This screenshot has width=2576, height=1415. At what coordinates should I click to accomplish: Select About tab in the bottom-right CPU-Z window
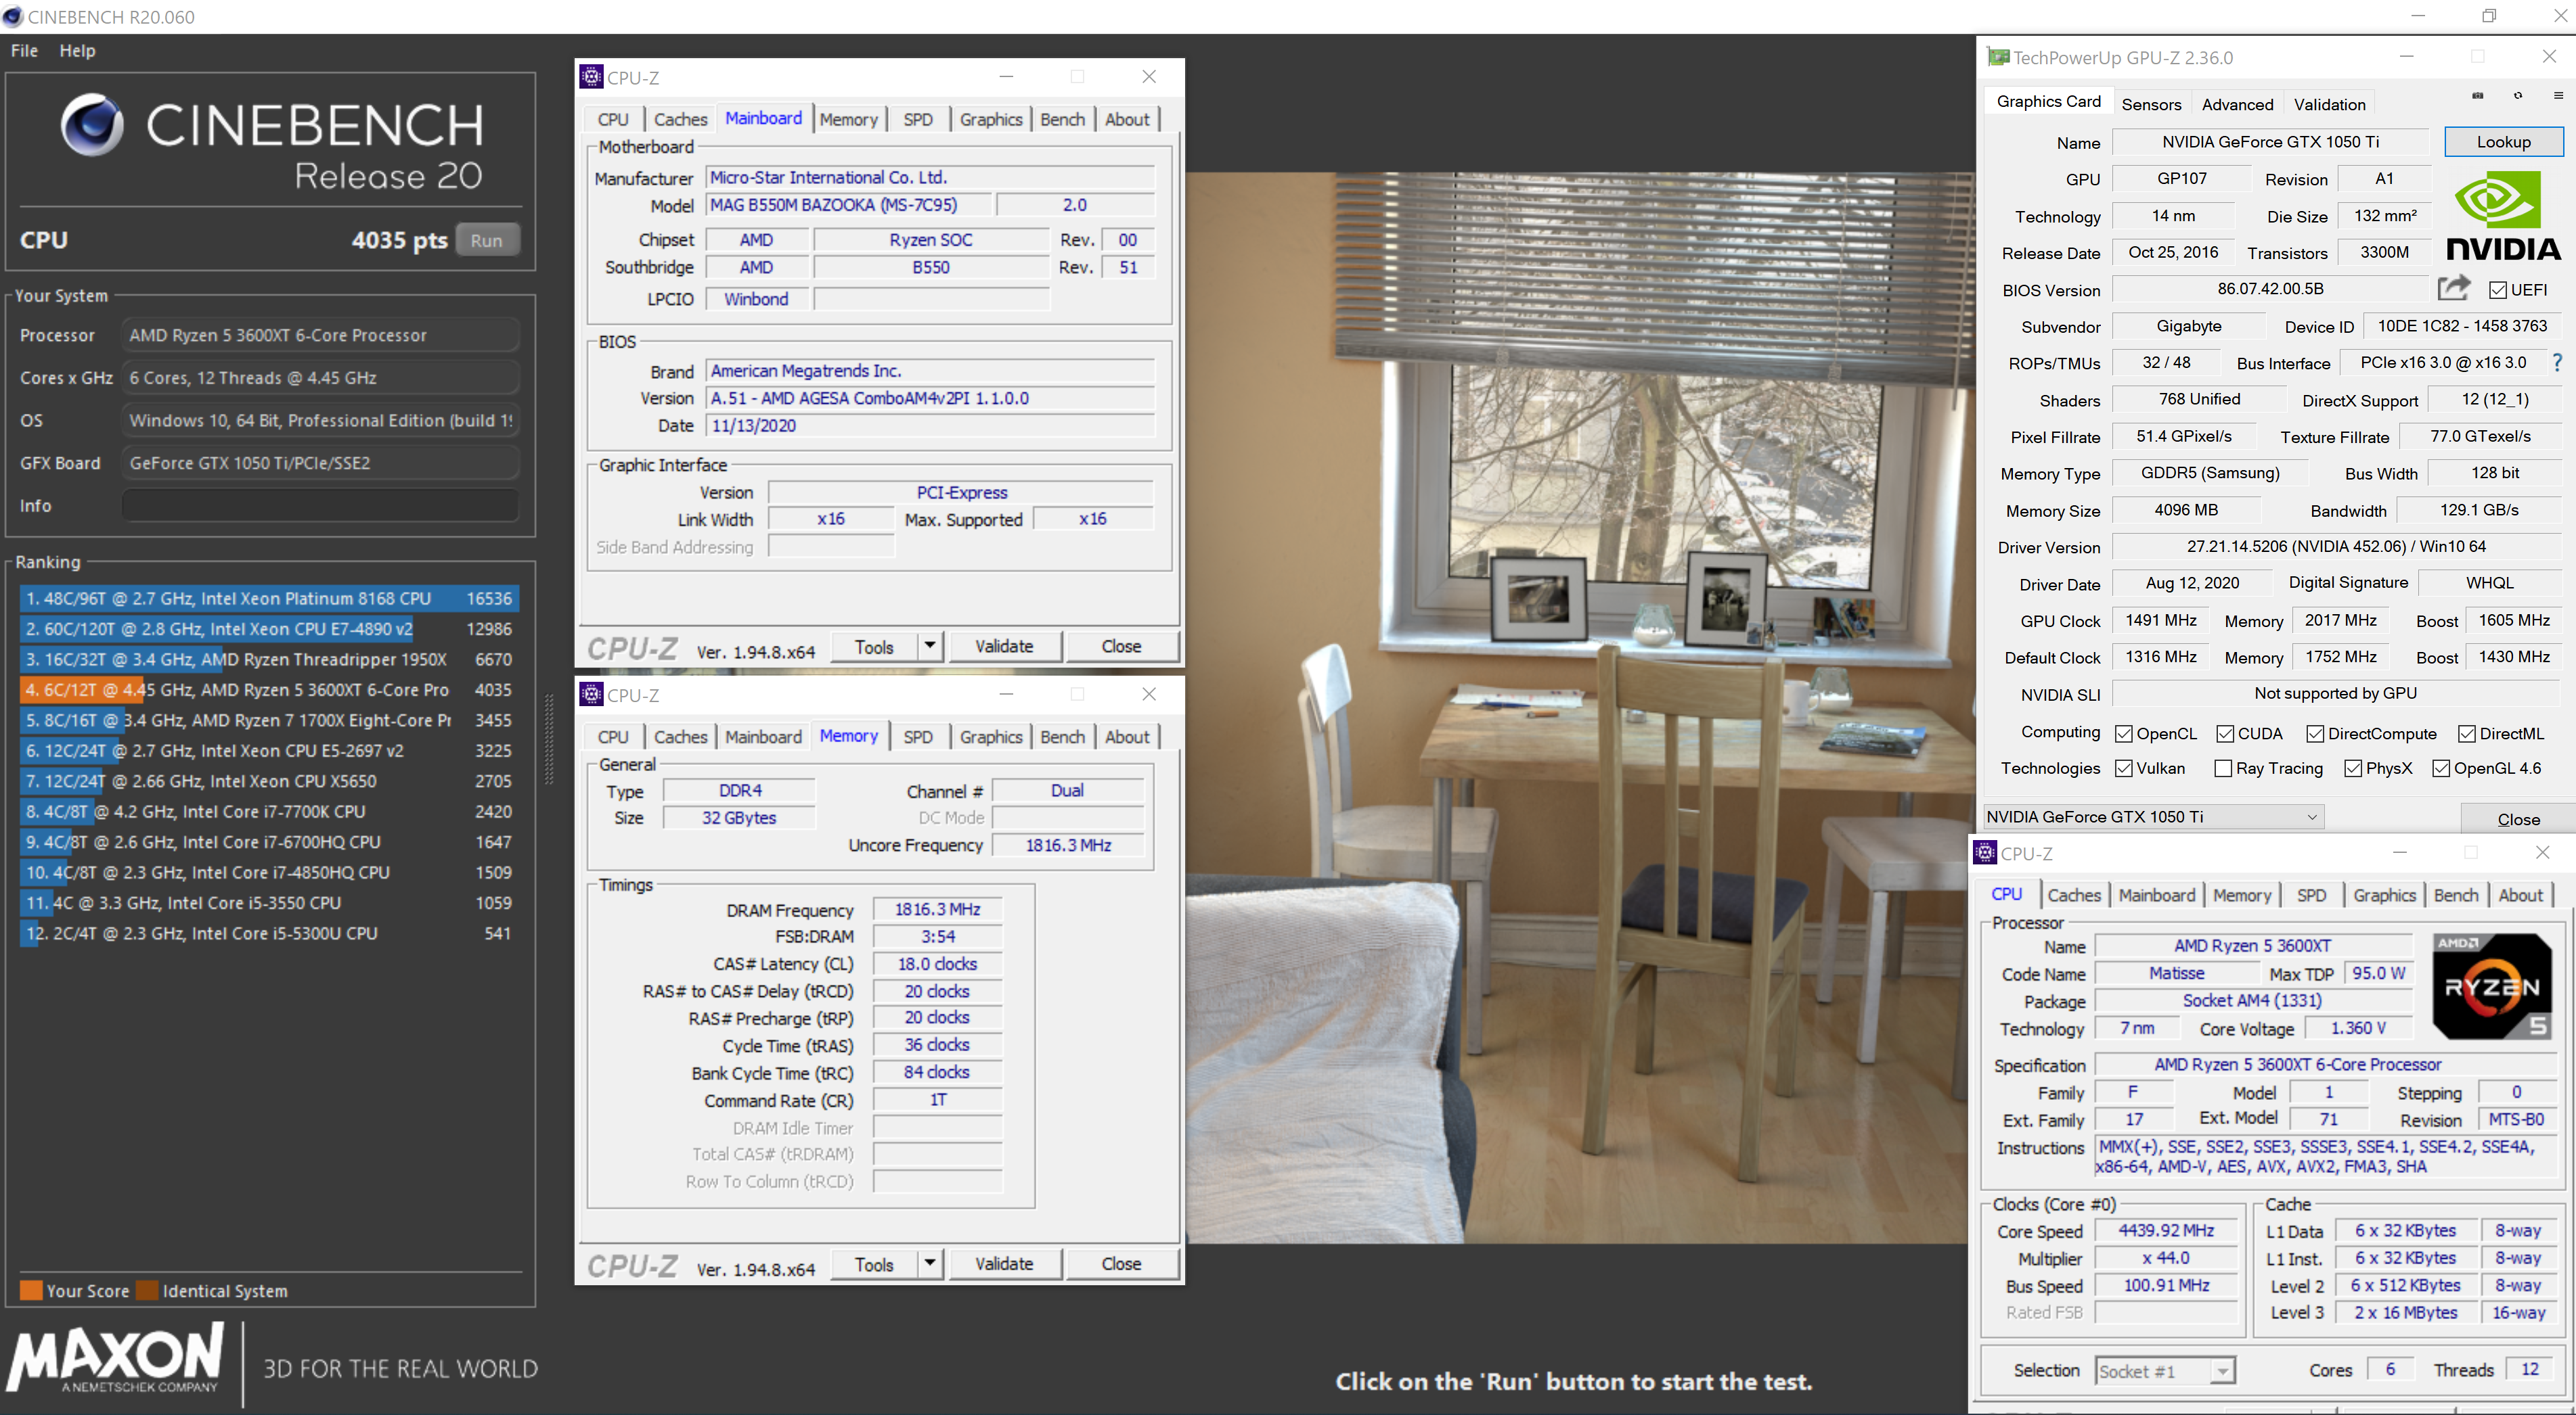(x=2520, y=896)
